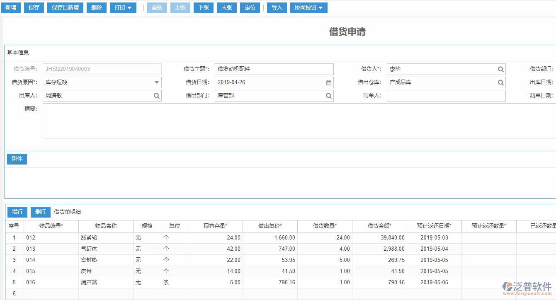Open the 借货人 lookup magnifier icon

501,69
